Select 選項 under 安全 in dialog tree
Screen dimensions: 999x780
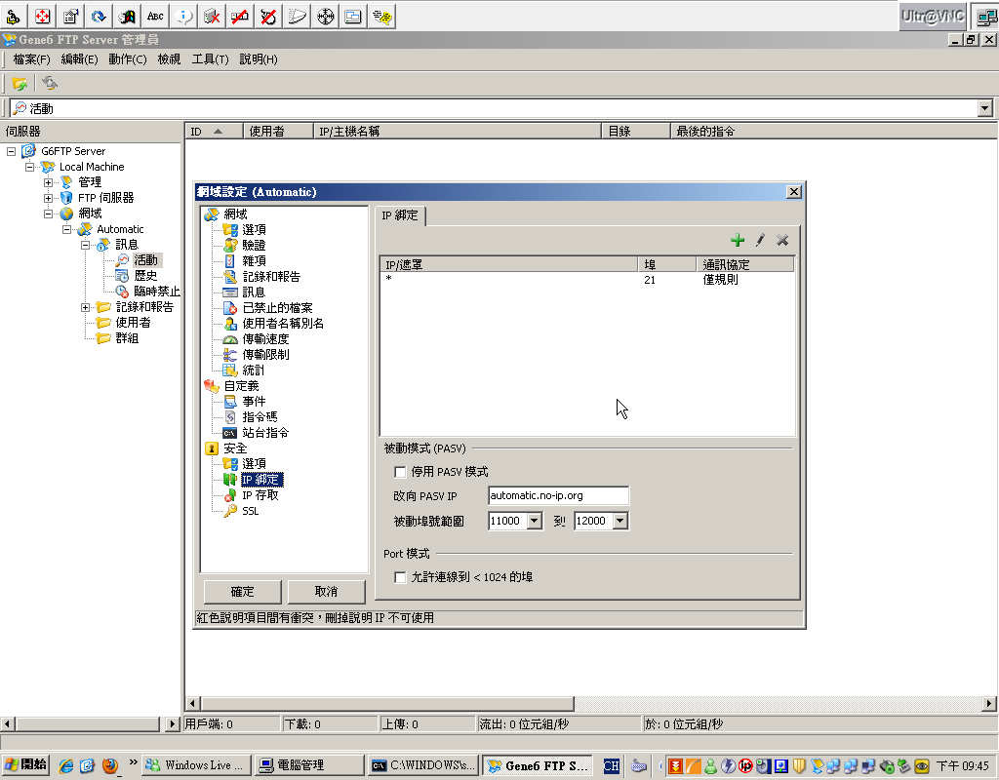[x=255, y=463]
